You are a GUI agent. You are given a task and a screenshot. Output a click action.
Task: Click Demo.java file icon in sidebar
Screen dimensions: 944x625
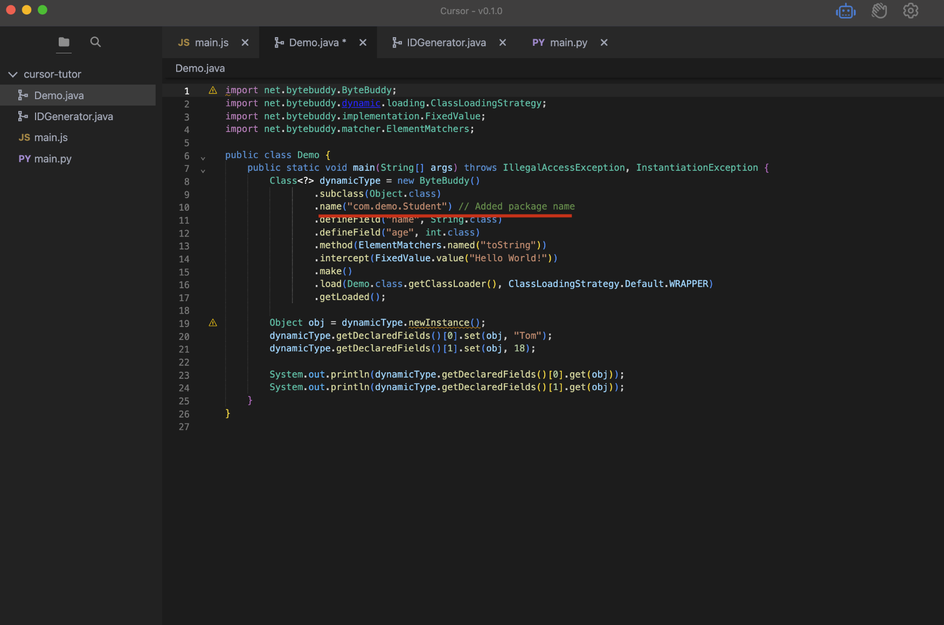click(23, 95)
